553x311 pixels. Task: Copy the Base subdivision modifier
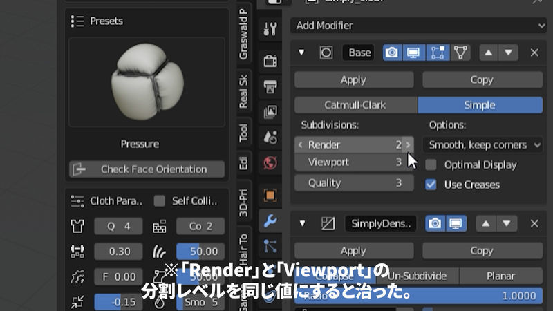coord(482,79)
